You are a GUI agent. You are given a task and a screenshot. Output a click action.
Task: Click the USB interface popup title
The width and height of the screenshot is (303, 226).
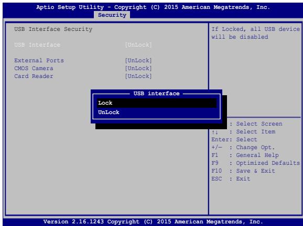pos(157,94)
